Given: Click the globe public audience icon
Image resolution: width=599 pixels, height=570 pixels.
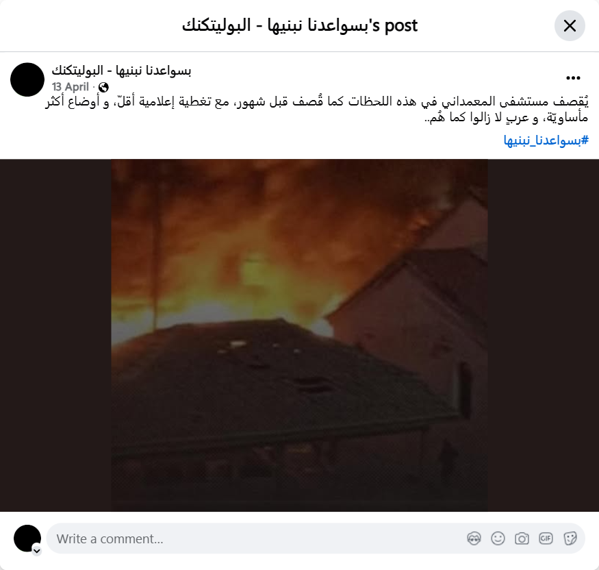Looking at the screenshot, I should (103, 87).
